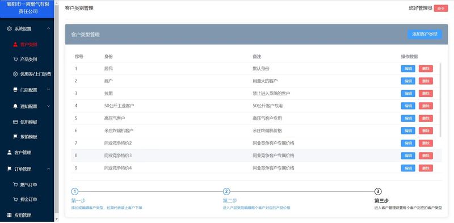Edit the 同业竞争特价4 row
Image resolution: width=454 pixels, height=223 pixels.
coord(408,168)
